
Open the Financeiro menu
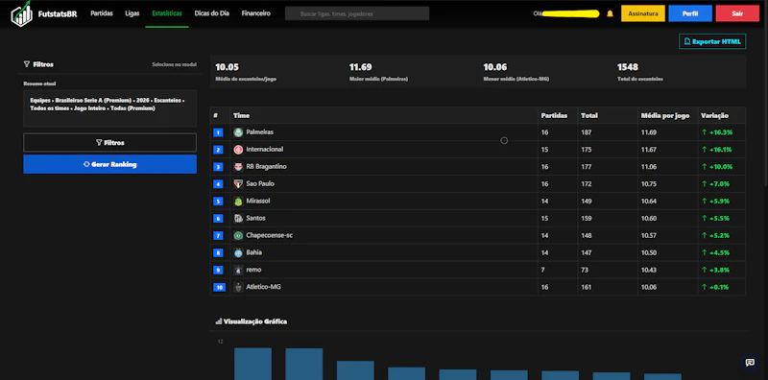coord(255,13)
